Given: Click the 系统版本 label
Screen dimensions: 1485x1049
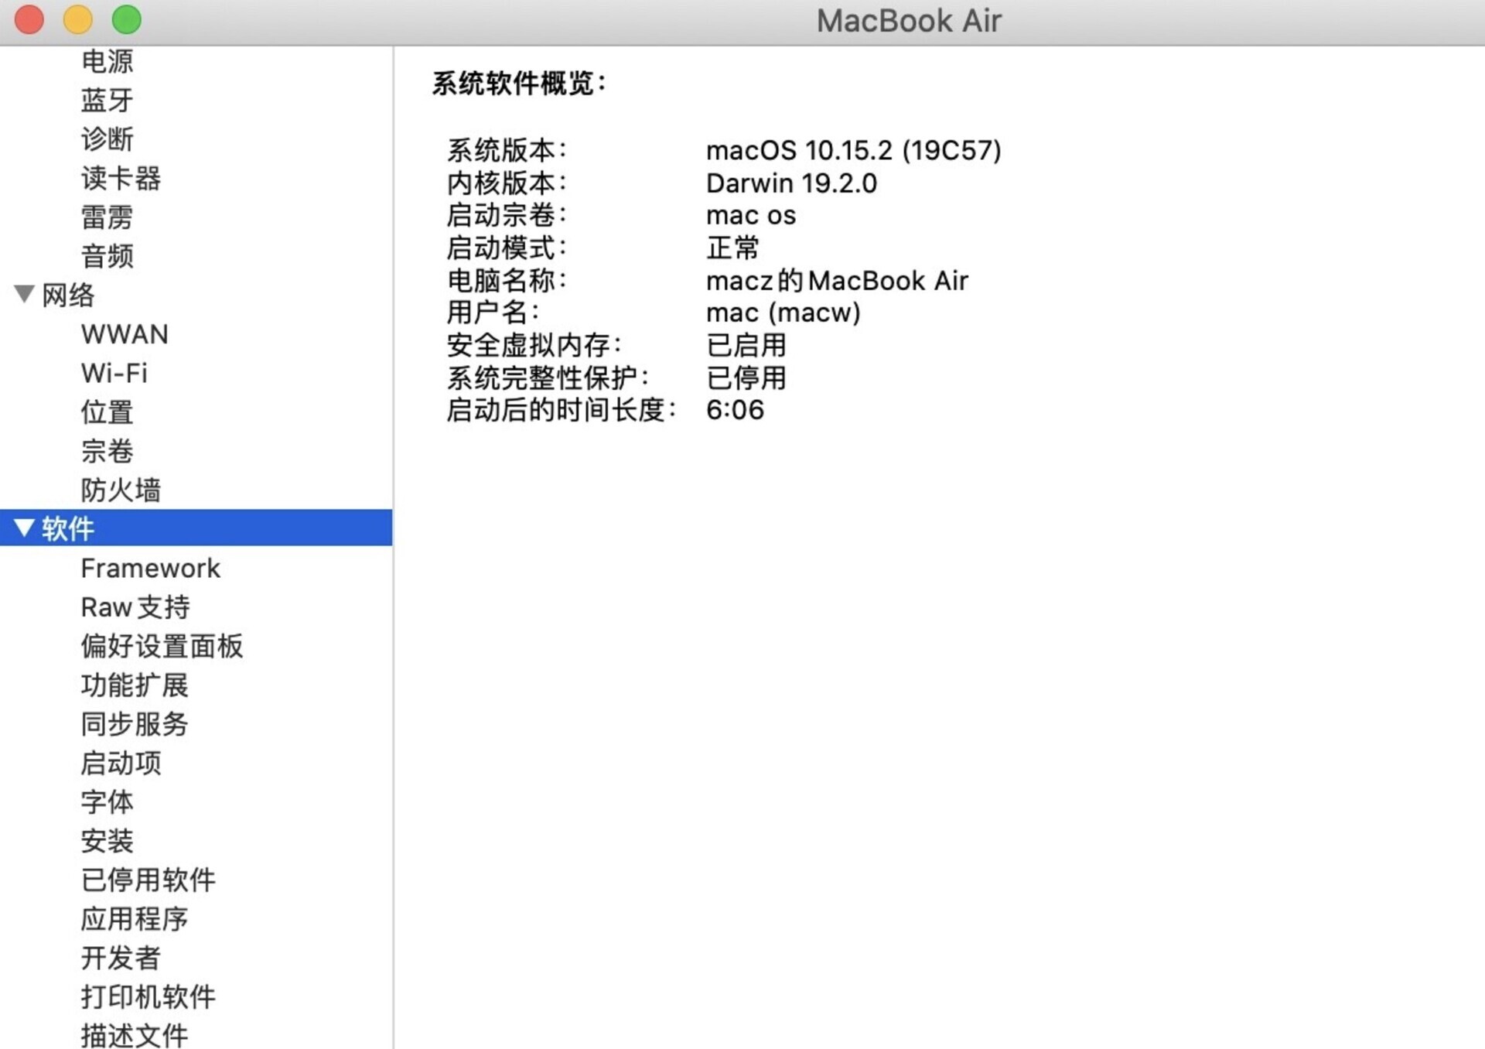Looking at the screenshot, I should 507,150.
